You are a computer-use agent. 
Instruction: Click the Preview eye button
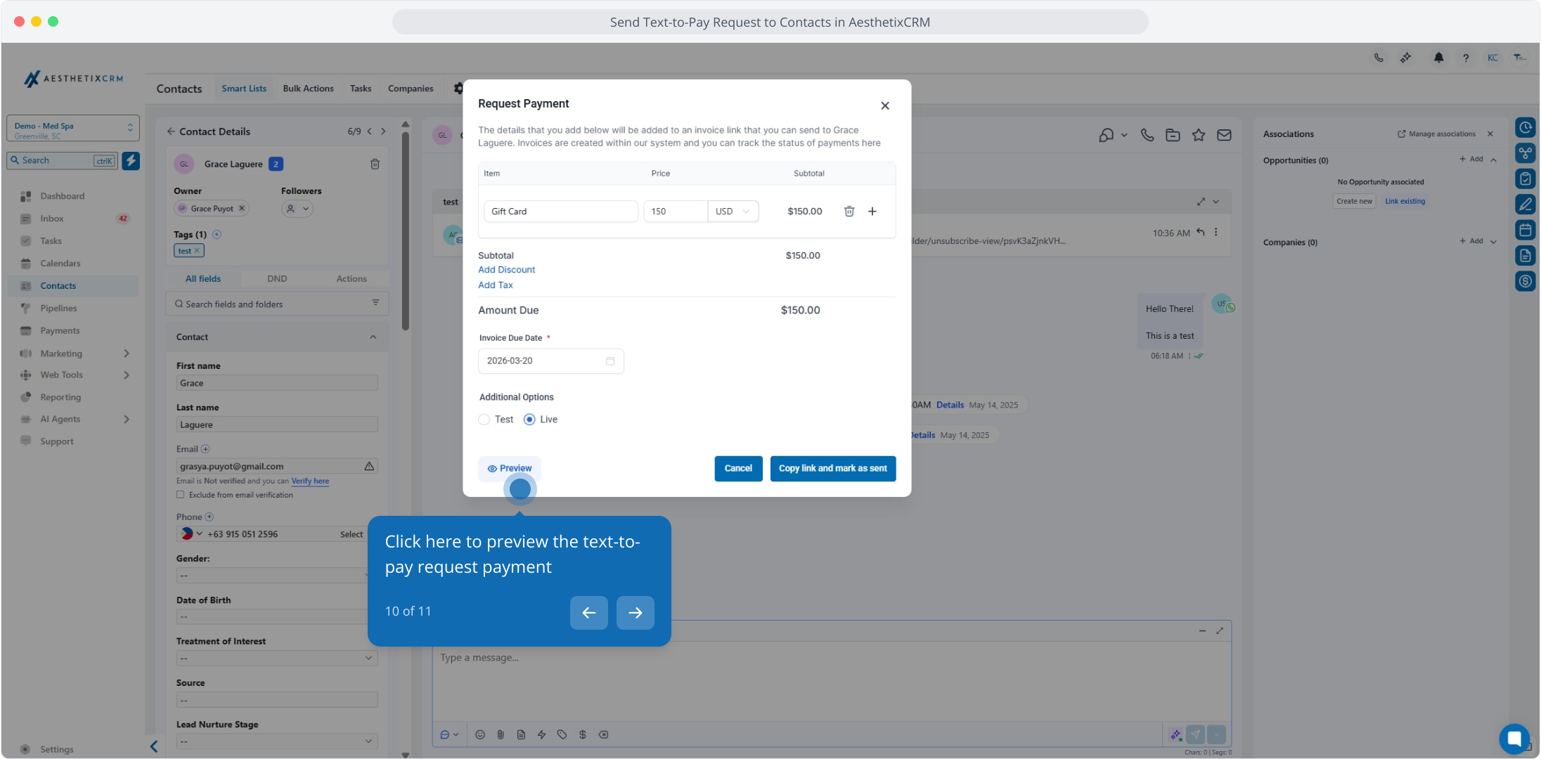pyautogui.click(x=510, y=468)
